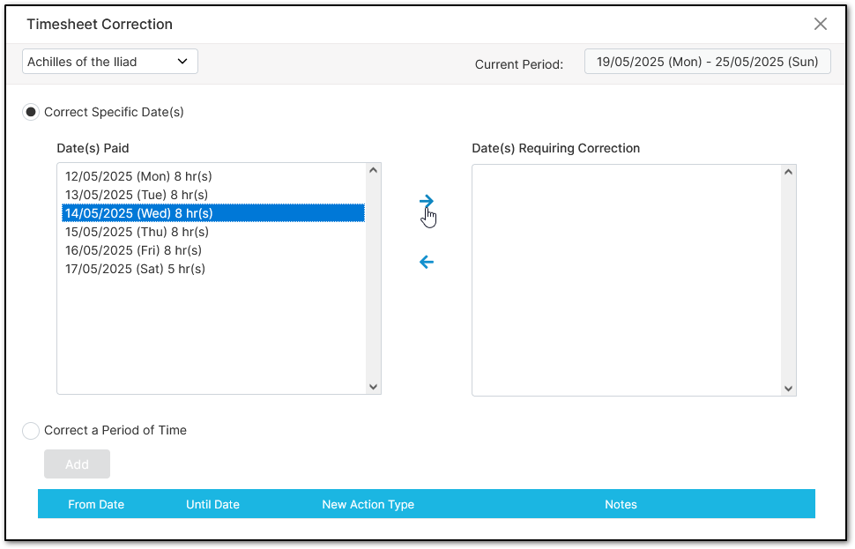The height and width of the screenshot is (549, 855).
Task: Select the 14/05/2025 (Wed) 8 hr(s) entry
Action: (x=213, y=213)
